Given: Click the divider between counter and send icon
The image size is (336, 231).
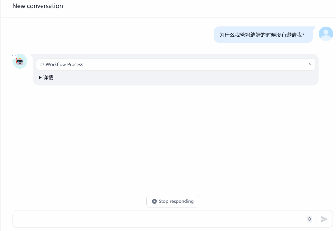Looking at the screenshot, I should click(315, 219).
